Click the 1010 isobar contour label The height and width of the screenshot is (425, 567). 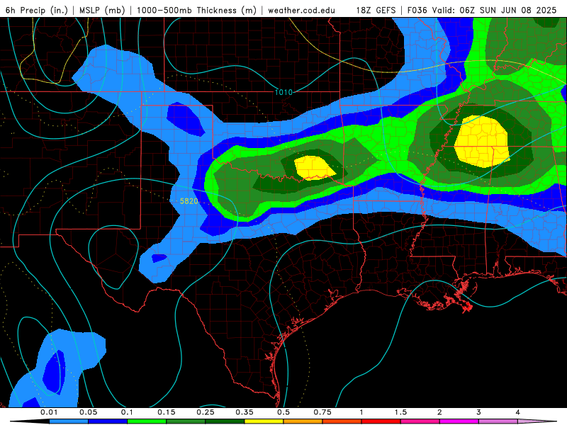click(x=283, y=92)
